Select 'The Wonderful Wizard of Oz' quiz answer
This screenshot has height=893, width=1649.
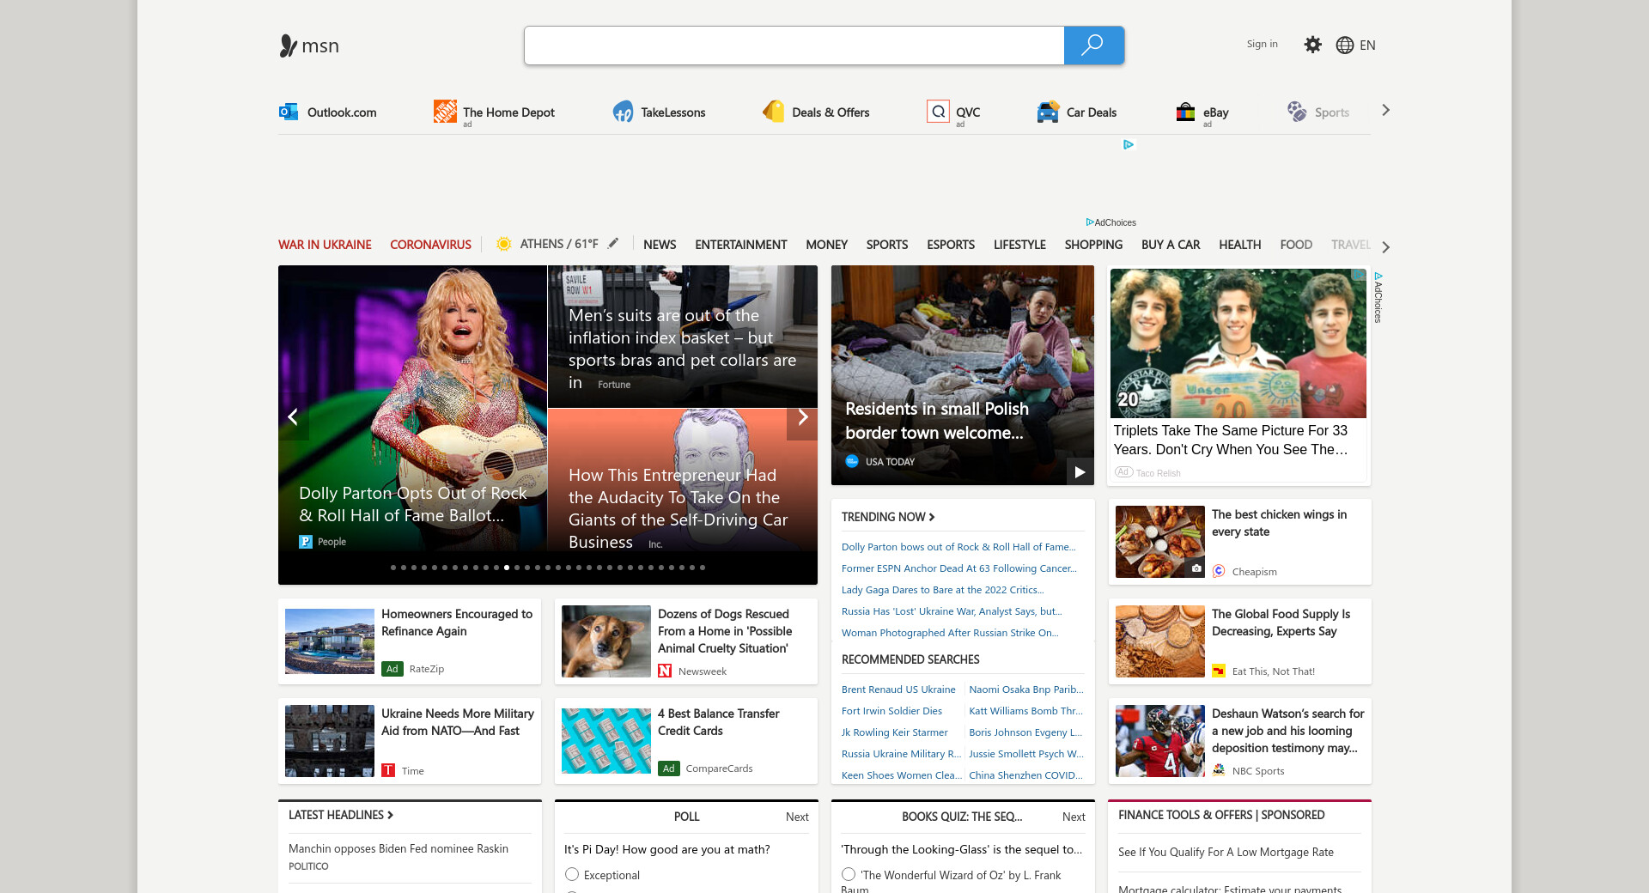click(x=849, y=874)
